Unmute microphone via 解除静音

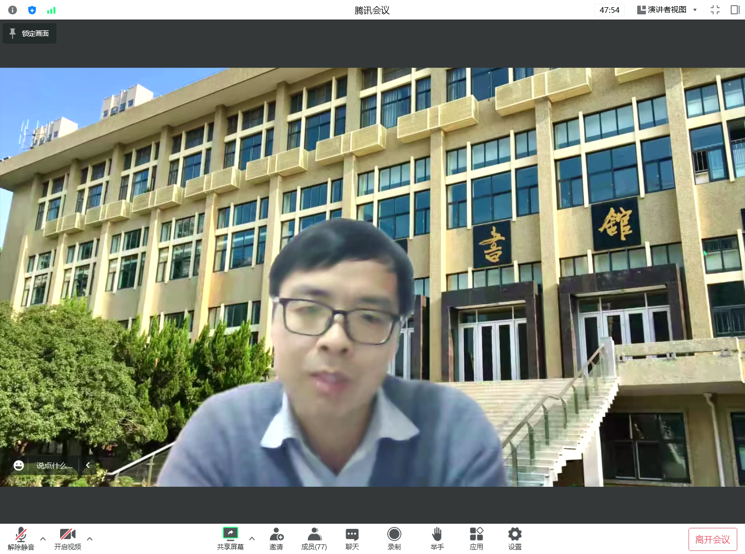click(x=21, y=538)
